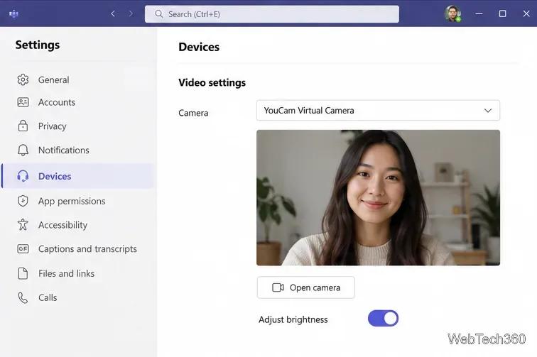Open the YouCam Virtual Camera dropdown
Image resolution: width=537 pixels, height=357 pixels.
pos(378,111)
